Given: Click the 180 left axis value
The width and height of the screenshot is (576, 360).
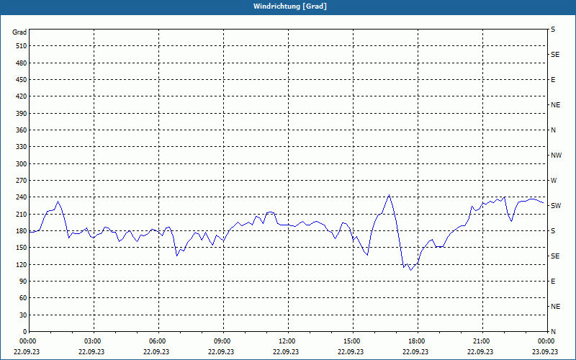Looking at the screenshot, I should click(x=22, y=231).
